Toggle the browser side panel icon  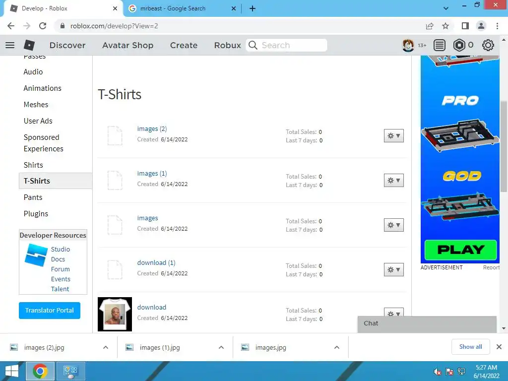[465, 26]
